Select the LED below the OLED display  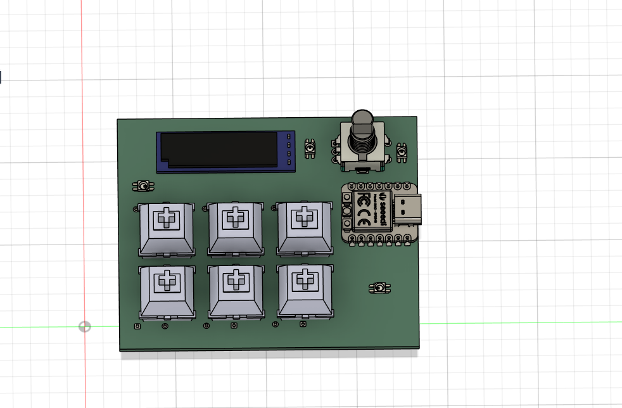pos(143,186)
